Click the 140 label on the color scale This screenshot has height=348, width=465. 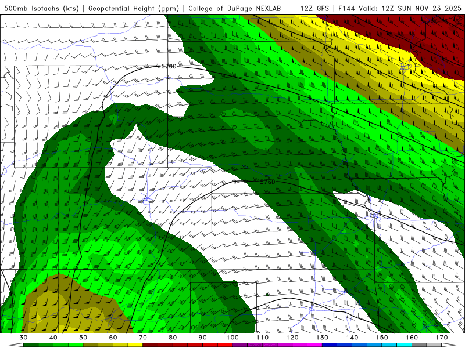coord(352,338)
